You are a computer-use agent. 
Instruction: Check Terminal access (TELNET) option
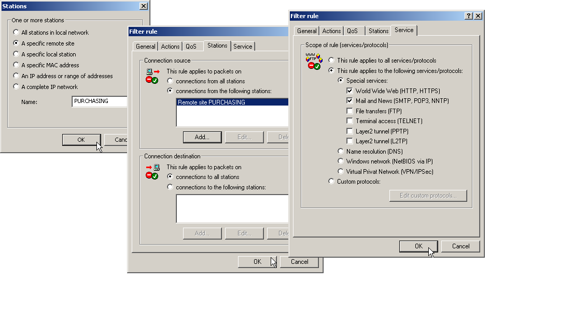(x=350, y=121)
